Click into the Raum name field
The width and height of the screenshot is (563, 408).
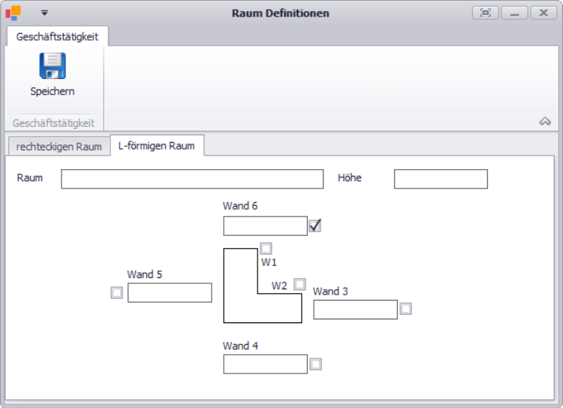click(x=192, y=179)
